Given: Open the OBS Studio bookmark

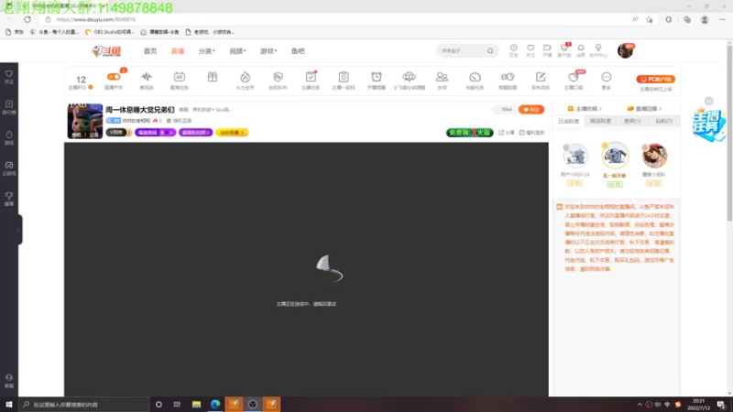Looking at the screenshot, I should (110, 32).
